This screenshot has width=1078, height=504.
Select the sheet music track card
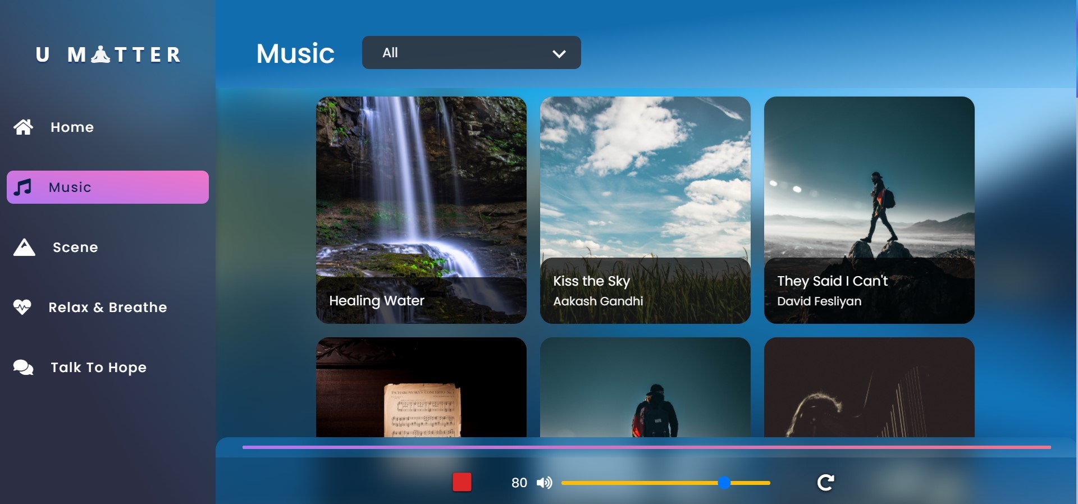pos(421,387)
